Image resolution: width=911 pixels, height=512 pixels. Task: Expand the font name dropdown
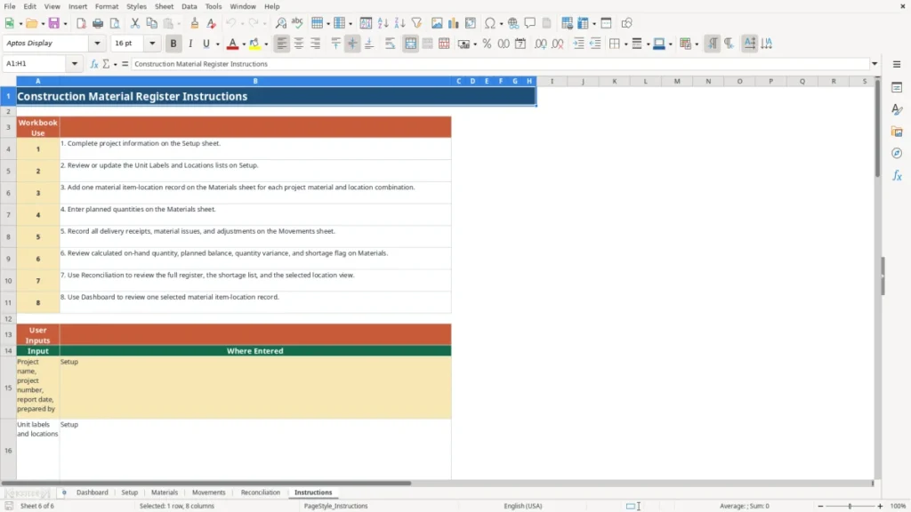pyautogui.click(x=97, y=44)
